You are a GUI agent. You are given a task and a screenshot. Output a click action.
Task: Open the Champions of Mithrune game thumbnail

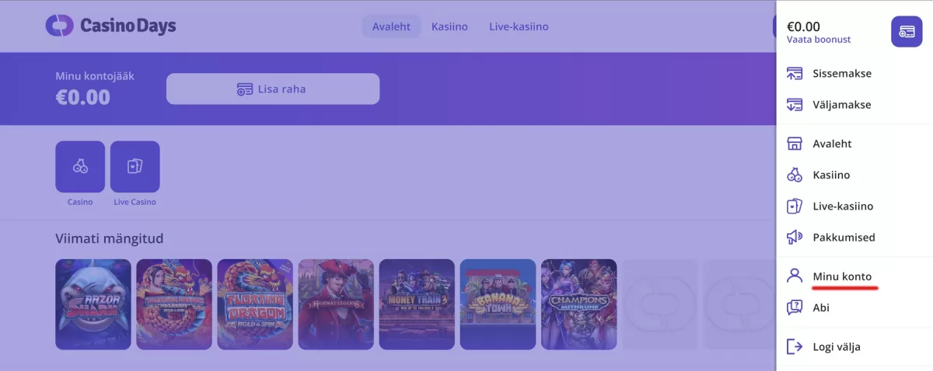coord(578,304)
